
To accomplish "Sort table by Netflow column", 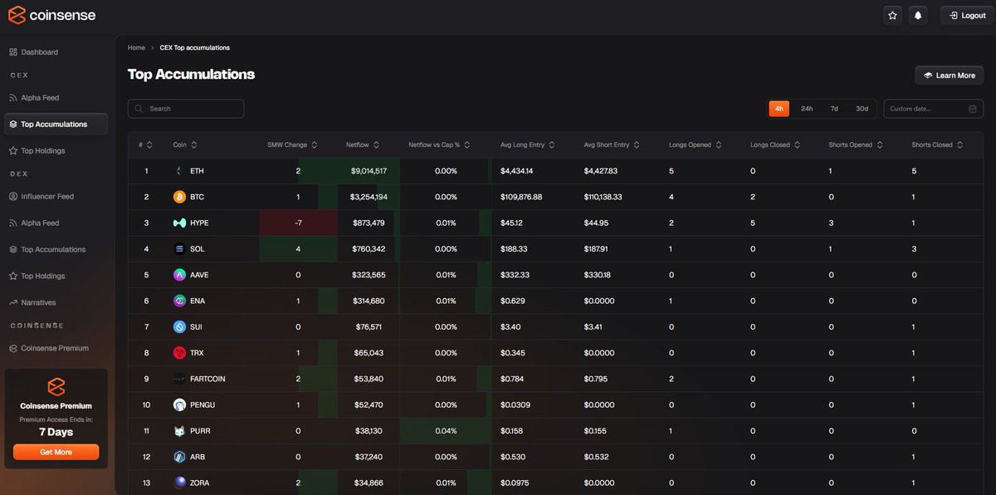I will (x=363, y=145).
